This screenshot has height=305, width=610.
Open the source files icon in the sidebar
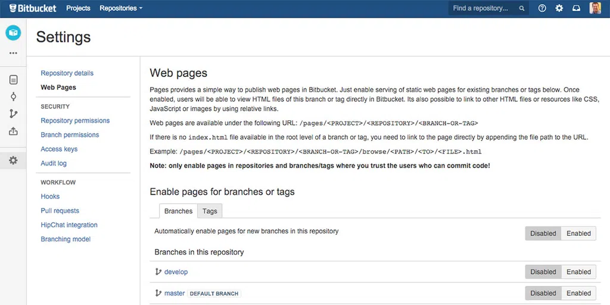pos(13,80)
